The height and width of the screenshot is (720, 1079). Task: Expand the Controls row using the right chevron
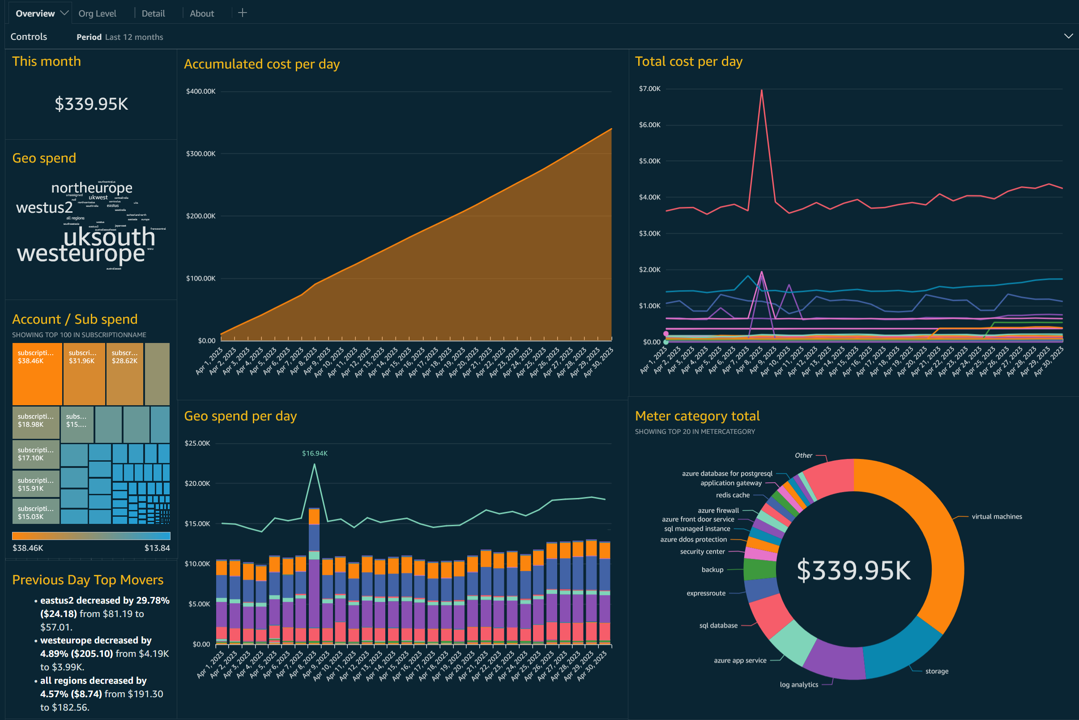pyautogui.click(x=1068, y=35)
